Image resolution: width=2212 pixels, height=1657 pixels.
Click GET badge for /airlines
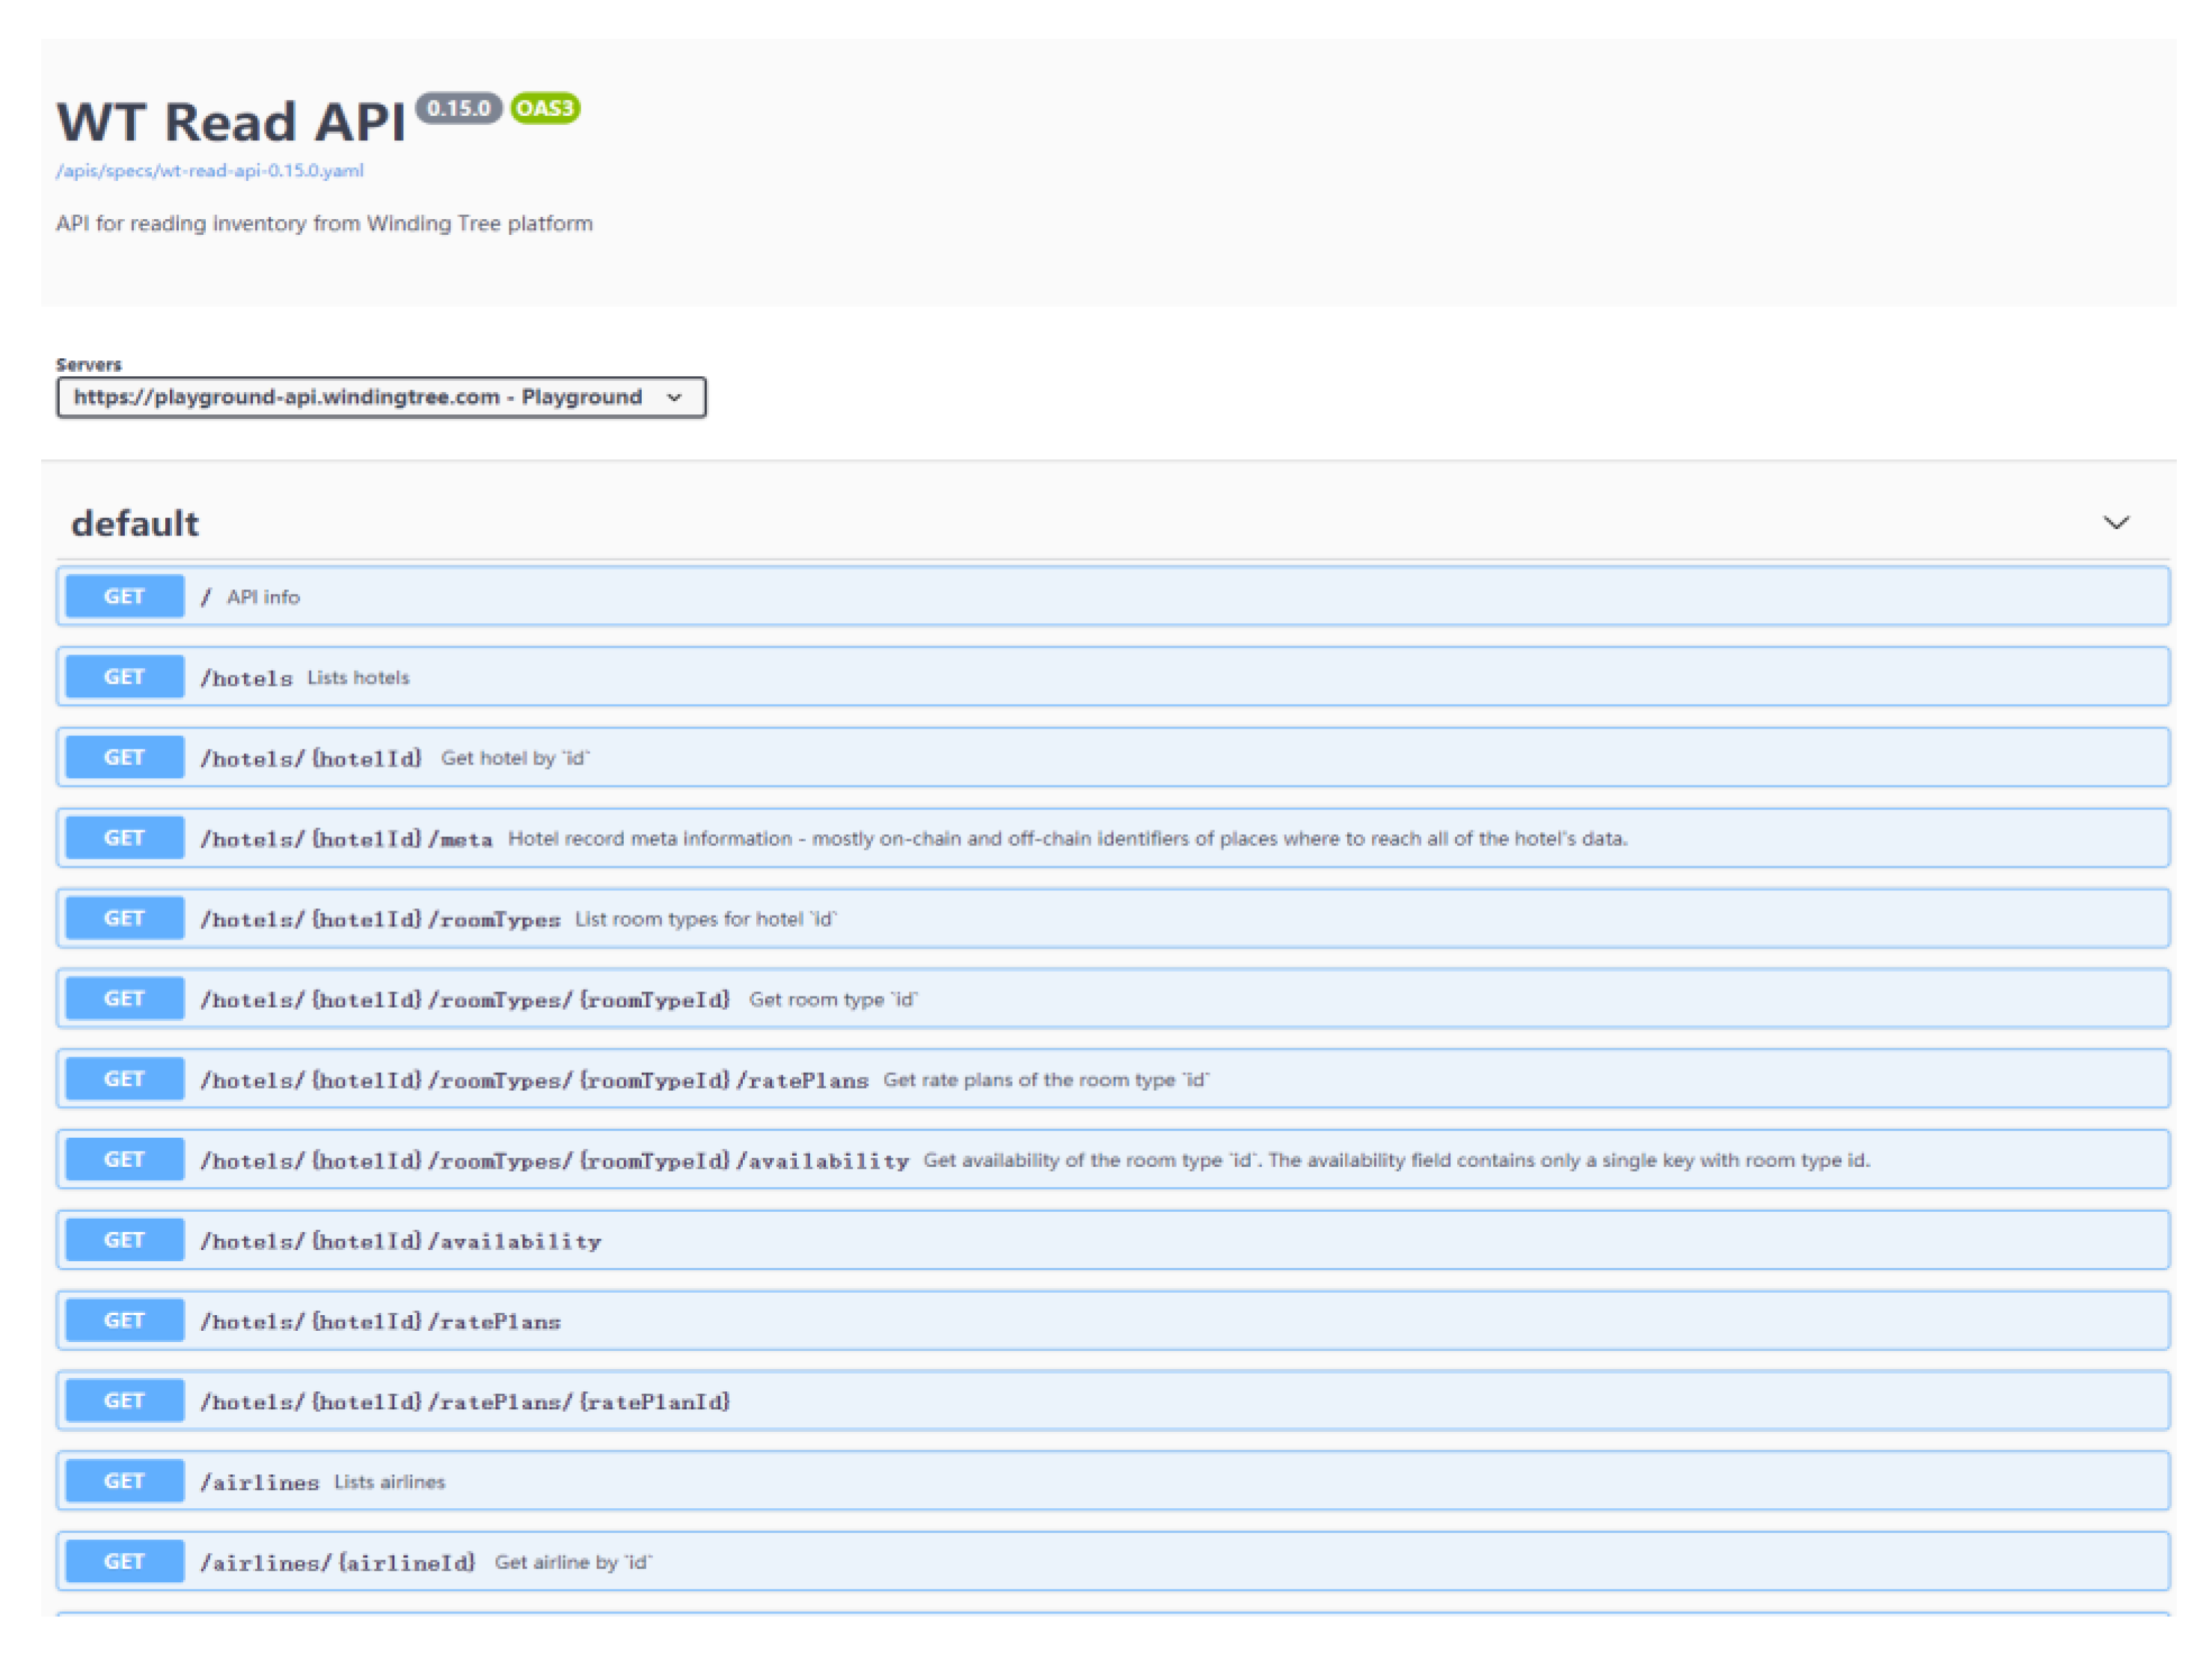coord(124,1482)
